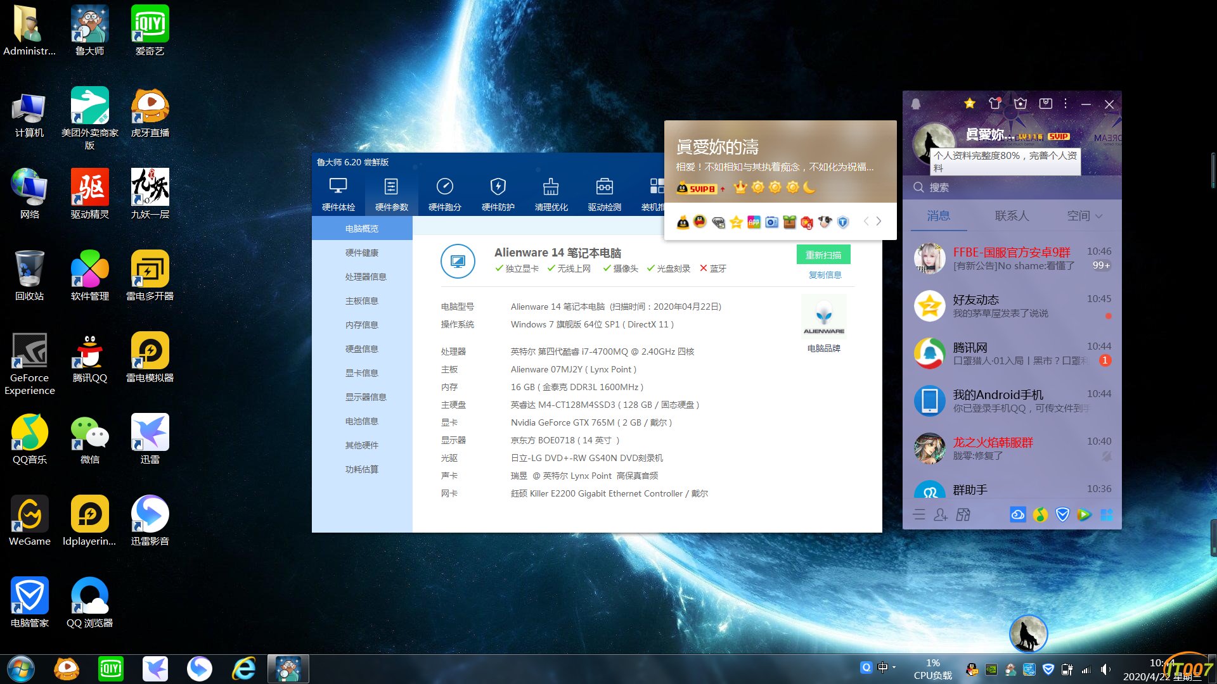This screenshot has width=1217, height=684.
Task: Show next badges on profile card arrow
Action: pos(879,221)
